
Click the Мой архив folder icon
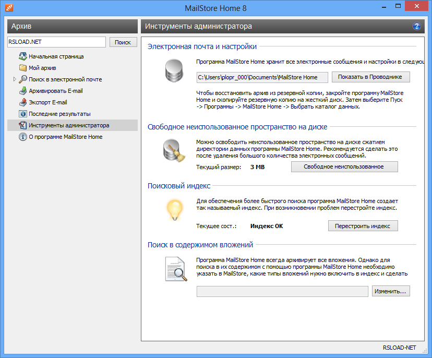coord(22,68)
